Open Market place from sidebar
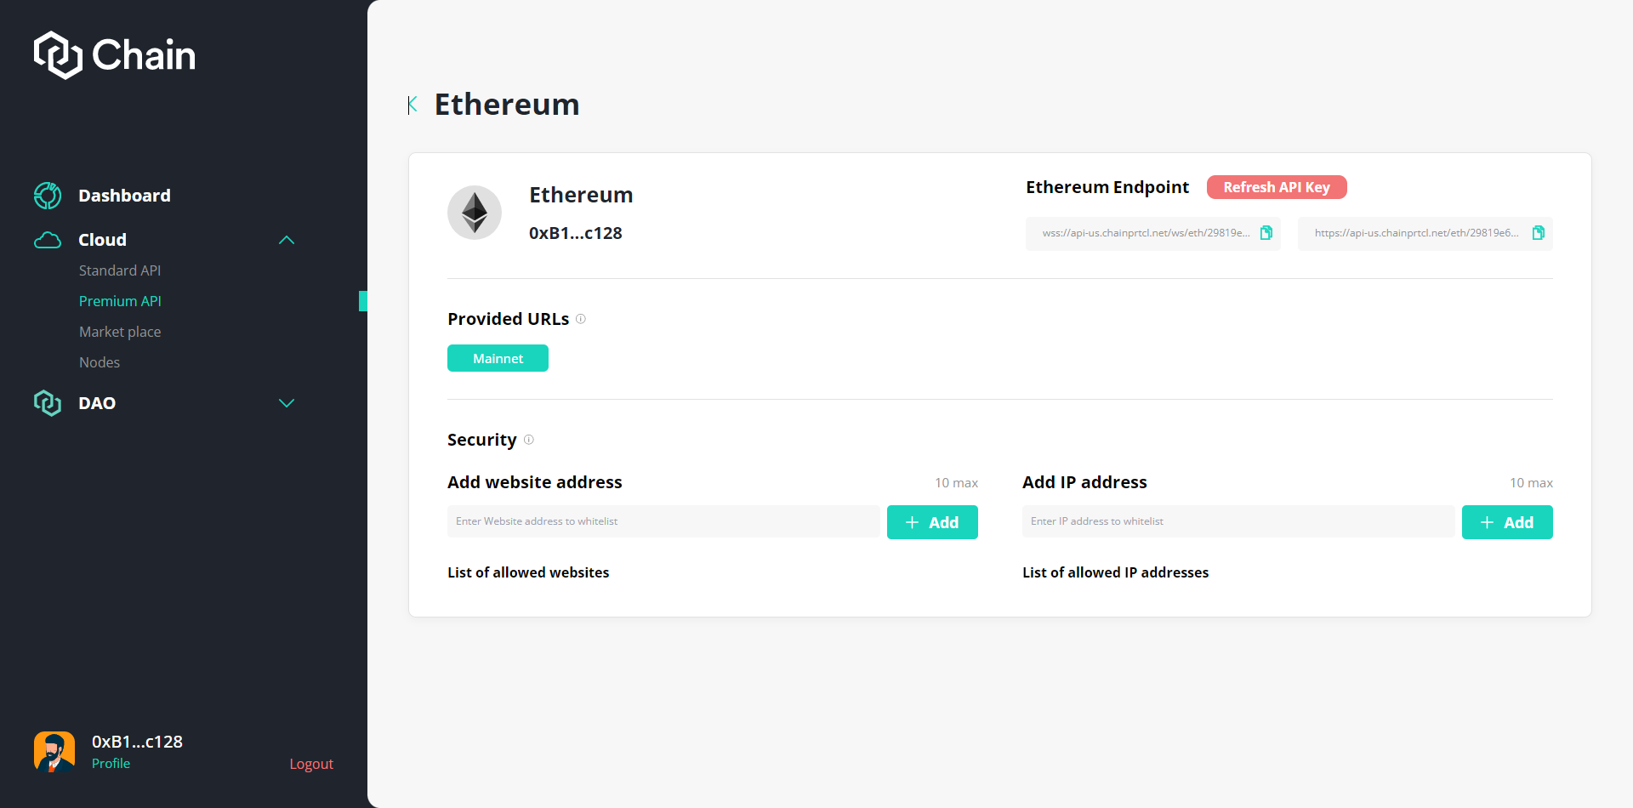 click(120, 332)
